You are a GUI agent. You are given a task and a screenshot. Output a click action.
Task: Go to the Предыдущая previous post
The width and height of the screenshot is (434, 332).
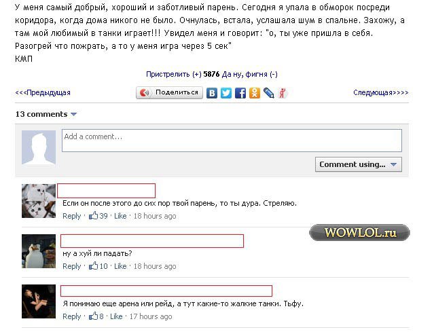click(43, 93)
